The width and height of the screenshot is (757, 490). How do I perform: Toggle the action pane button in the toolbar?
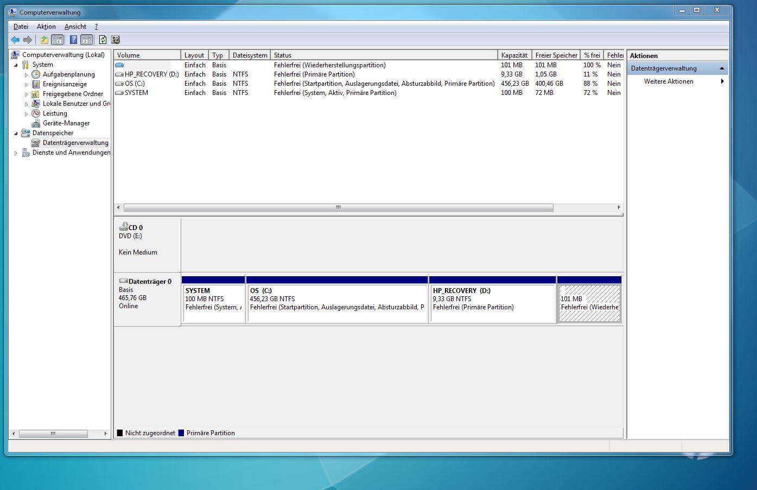click(86, 40)
